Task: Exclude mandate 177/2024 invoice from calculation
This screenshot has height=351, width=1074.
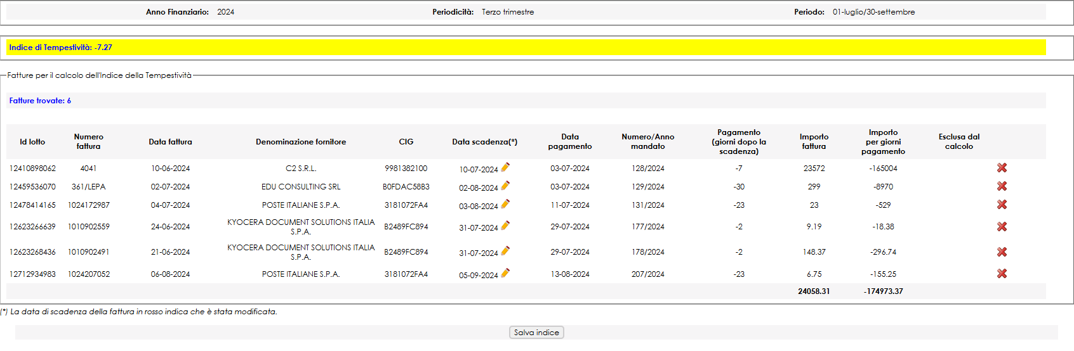Action: pyautogui.click(x=1002, y=227)
